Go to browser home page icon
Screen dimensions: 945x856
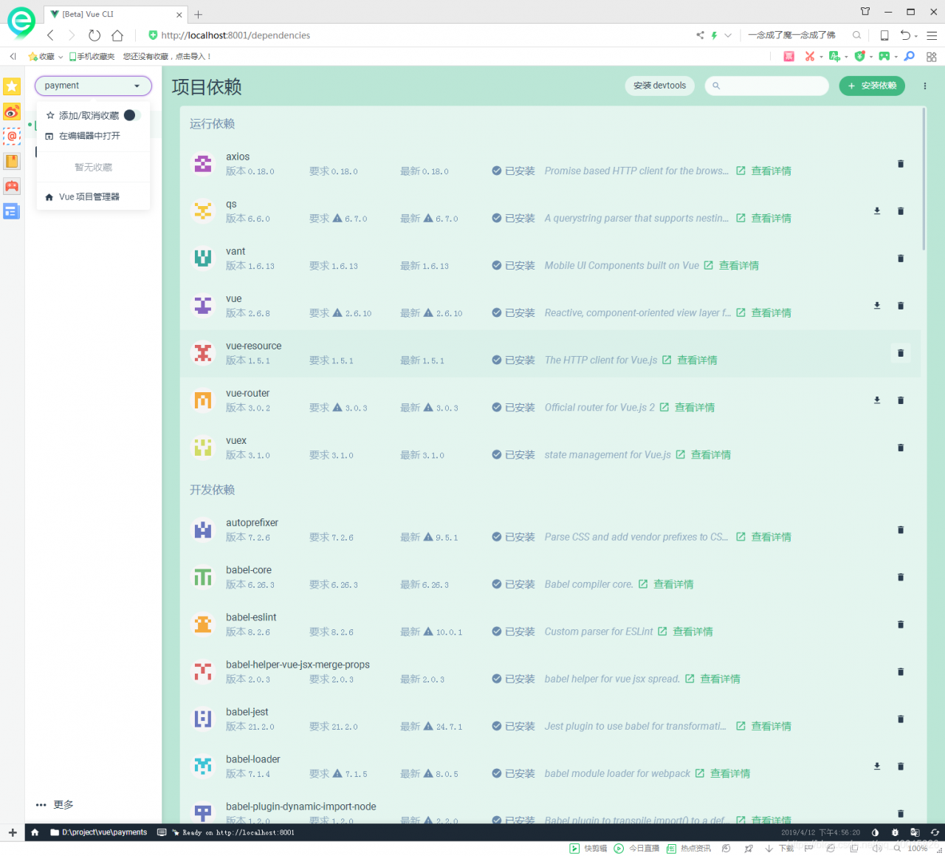pos(117,35)
